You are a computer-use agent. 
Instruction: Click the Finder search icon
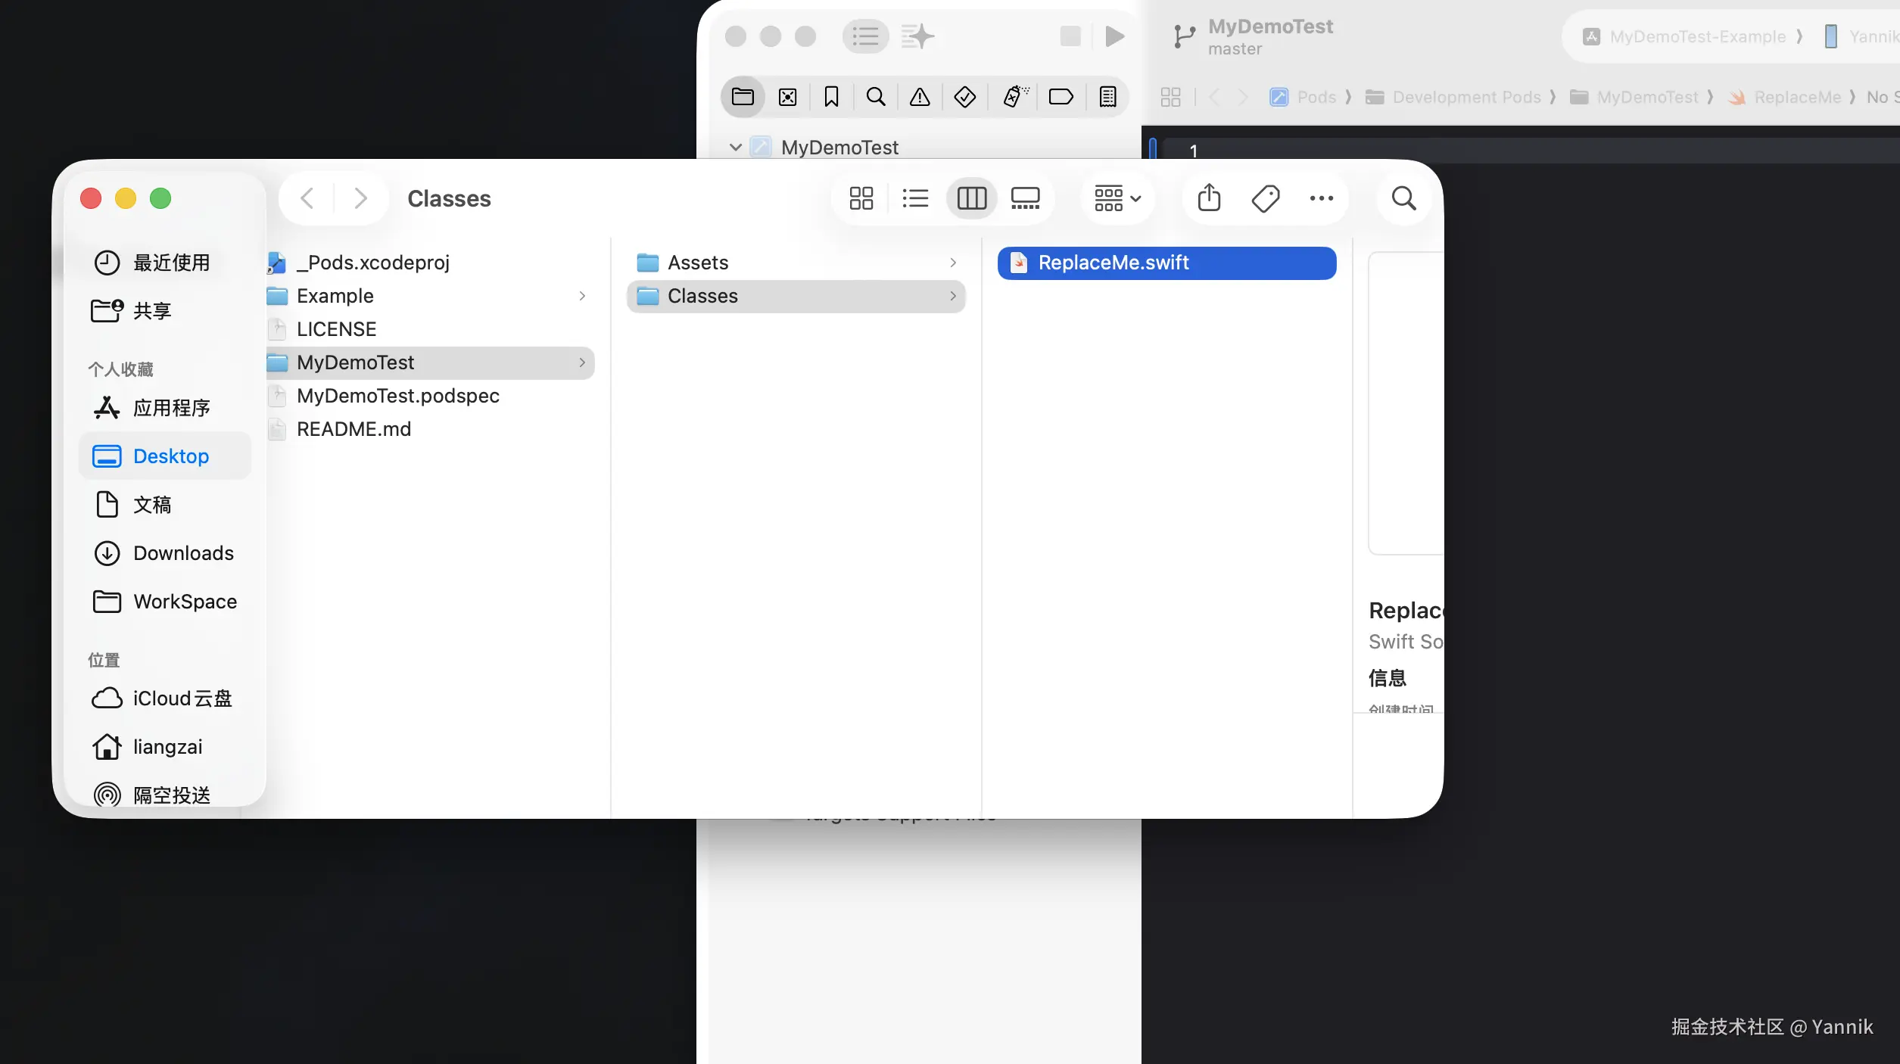pos(1403,198)
